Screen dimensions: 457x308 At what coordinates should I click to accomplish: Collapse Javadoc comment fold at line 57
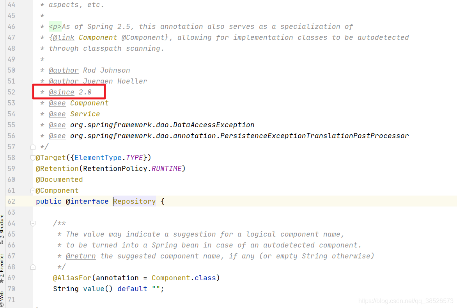click(33, 147)
